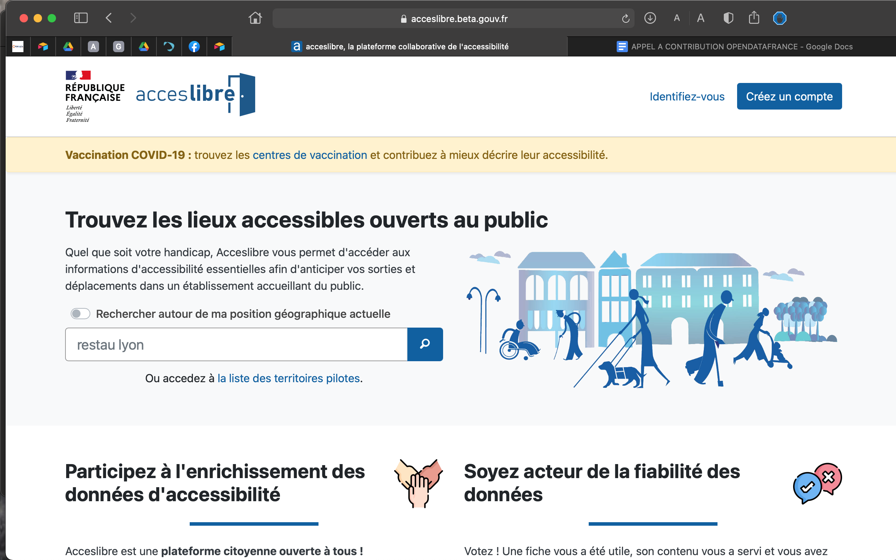
Task: Click the address bar showing acceslibre.beta.gouv.fr
Action: (454, 18)
